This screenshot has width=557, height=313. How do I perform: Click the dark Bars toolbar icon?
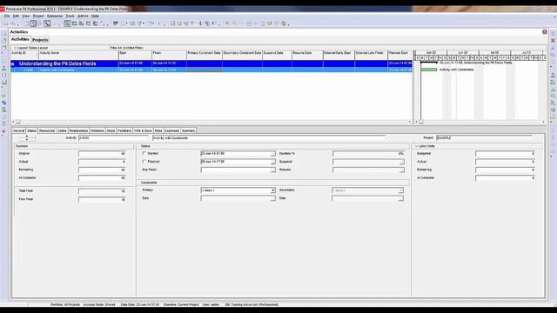coord(116,23)
